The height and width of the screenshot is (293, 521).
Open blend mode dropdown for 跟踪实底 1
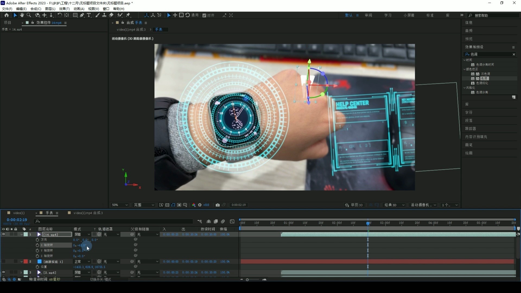click(82, 262)
